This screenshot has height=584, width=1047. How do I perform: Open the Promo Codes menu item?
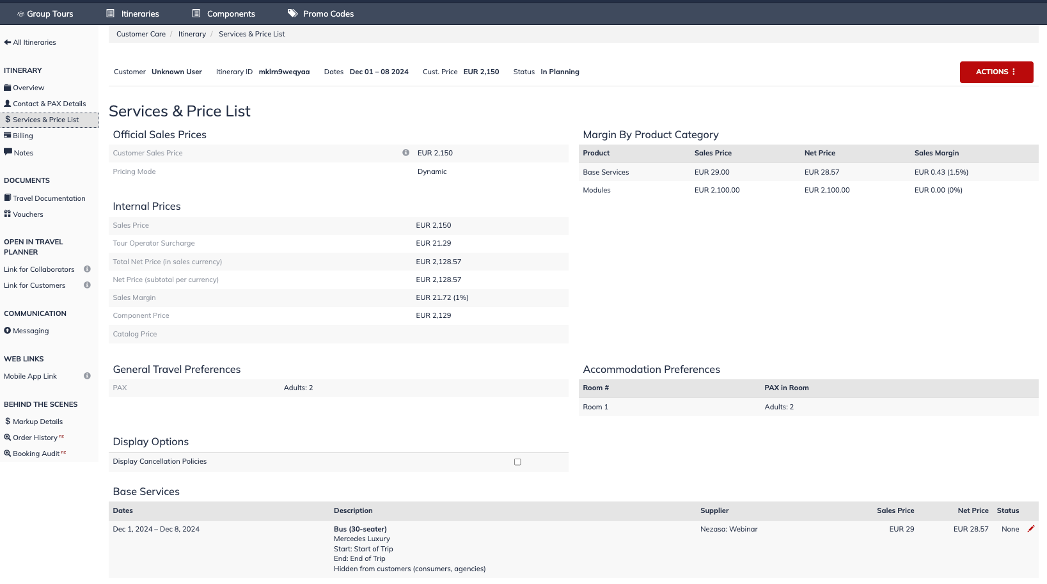click(x=320, y=13)
